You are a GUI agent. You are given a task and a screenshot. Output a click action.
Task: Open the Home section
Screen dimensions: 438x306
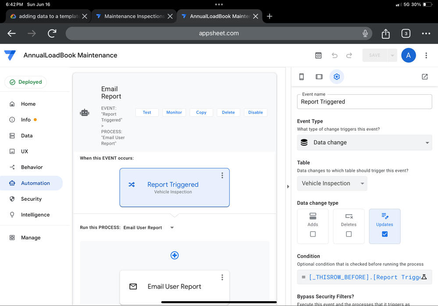(28, 104)
